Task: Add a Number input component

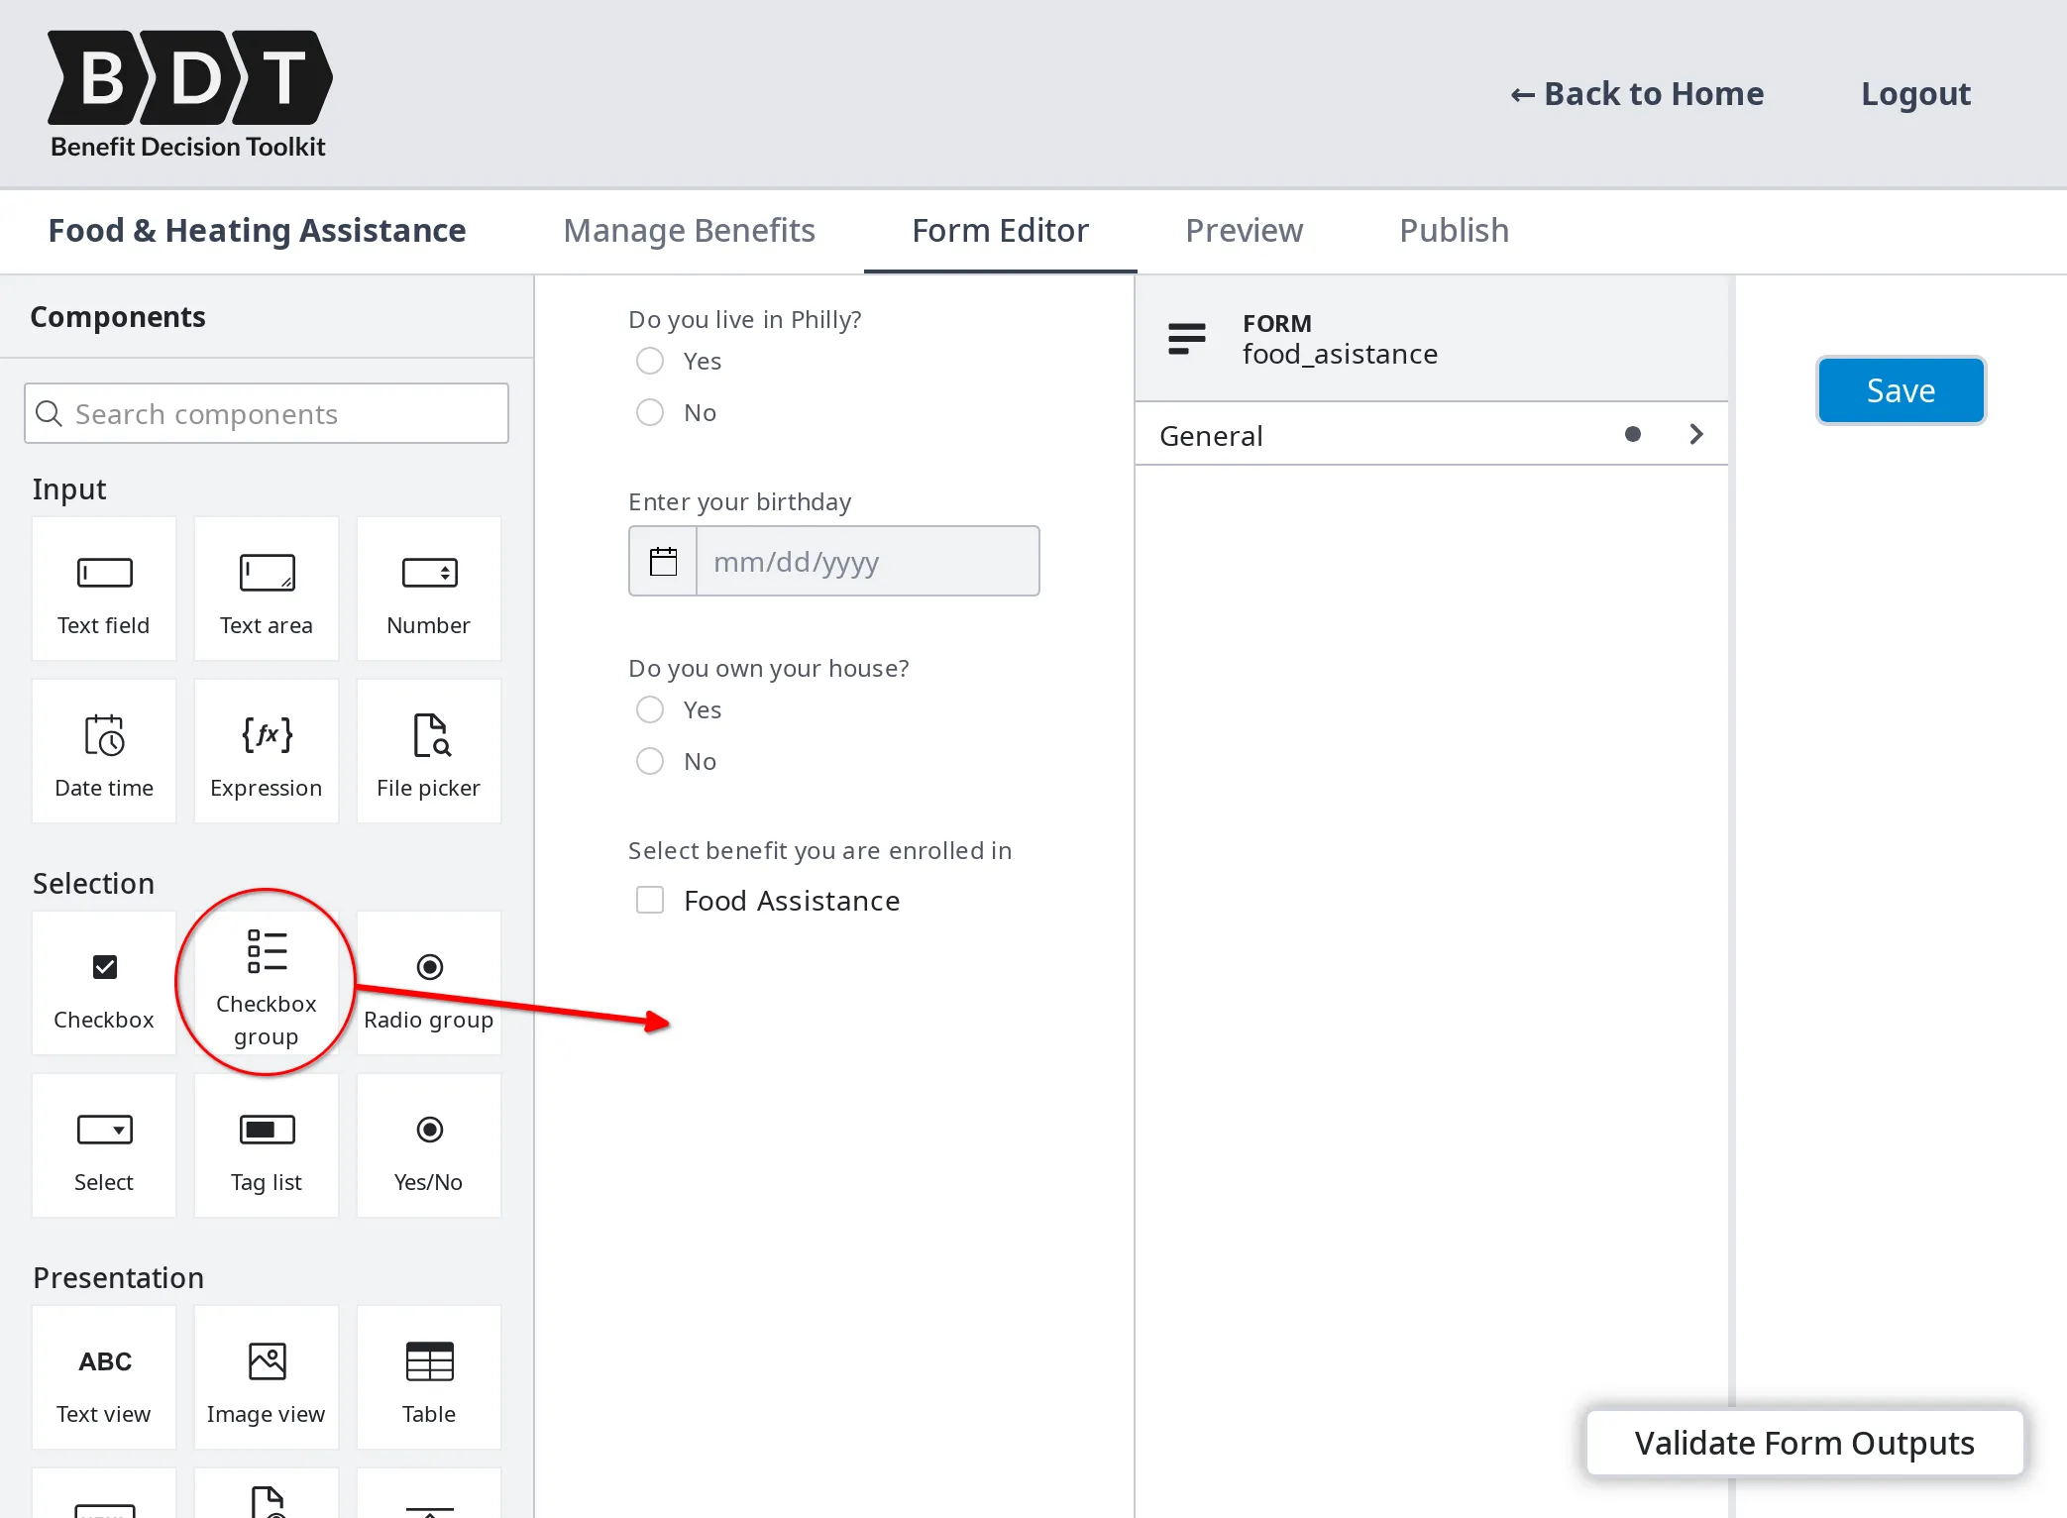Action: [428, 589]
